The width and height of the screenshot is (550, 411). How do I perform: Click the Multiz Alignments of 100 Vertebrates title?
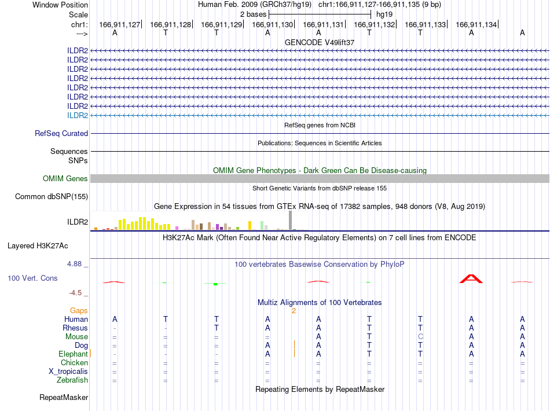coord(320,303)
